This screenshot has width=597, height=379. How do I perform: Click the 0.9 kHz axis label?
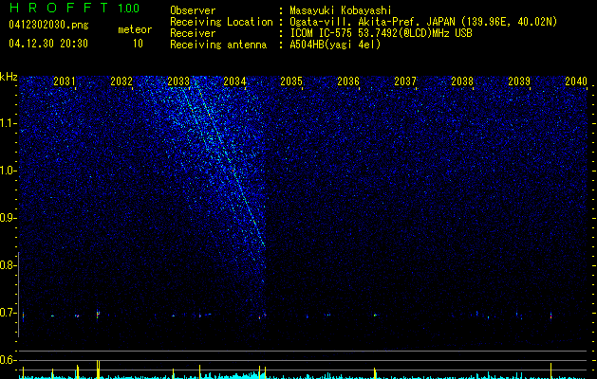pos(8,218)
